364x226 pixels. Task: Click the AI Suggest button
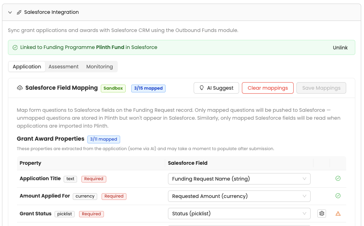coord(216,88)
